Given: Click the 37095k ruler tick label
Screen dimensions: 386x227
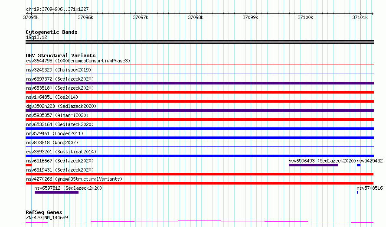Looking at the screenshot, I should click(31, 17).
